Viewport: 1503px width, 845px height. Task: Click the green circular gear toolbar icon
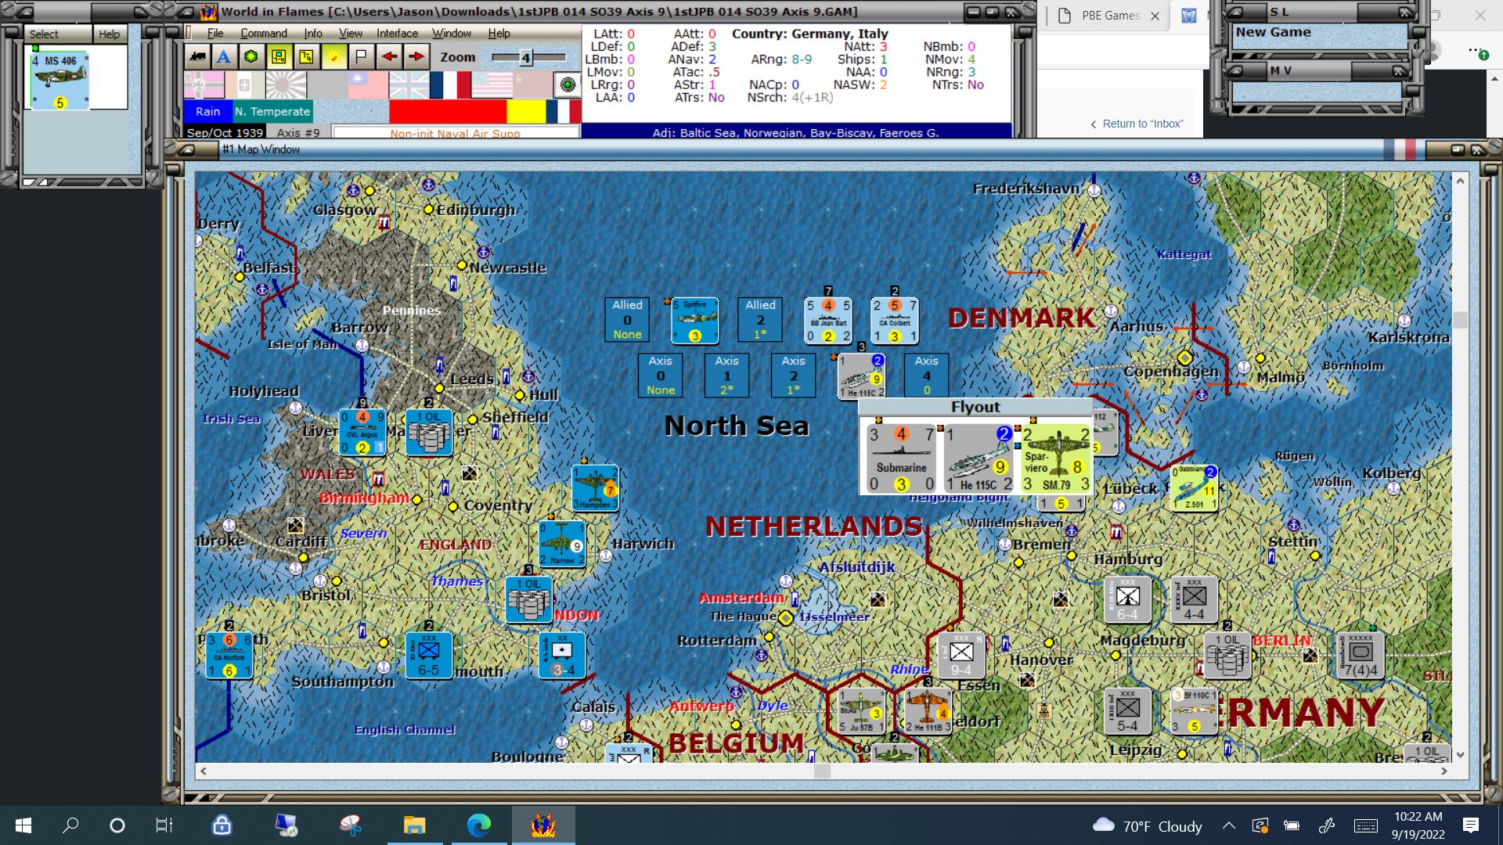pyautogui.click(x=251, y=56)
